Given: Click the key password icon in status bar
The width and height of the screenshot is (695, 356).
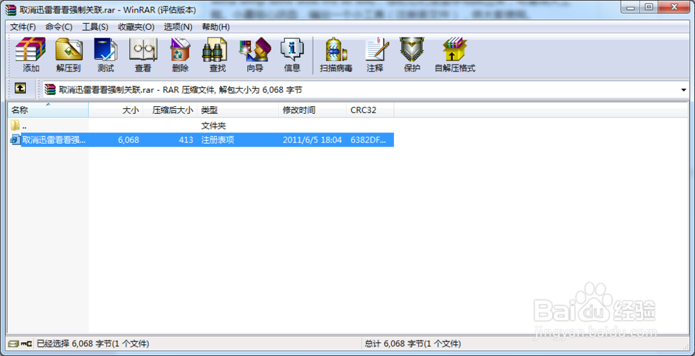Looking at the screenshot, I should [26, 344].
